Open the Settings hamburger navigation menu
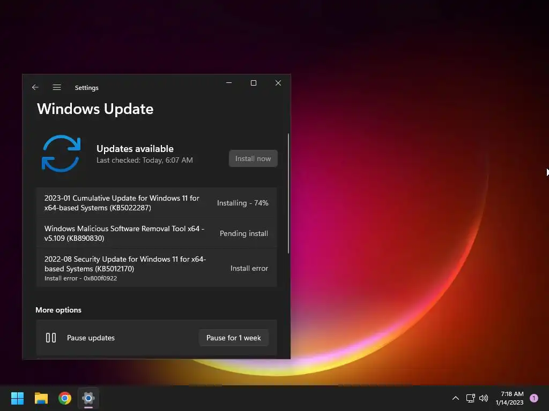The width and height of the screenshot is (549, 411). 57,87
